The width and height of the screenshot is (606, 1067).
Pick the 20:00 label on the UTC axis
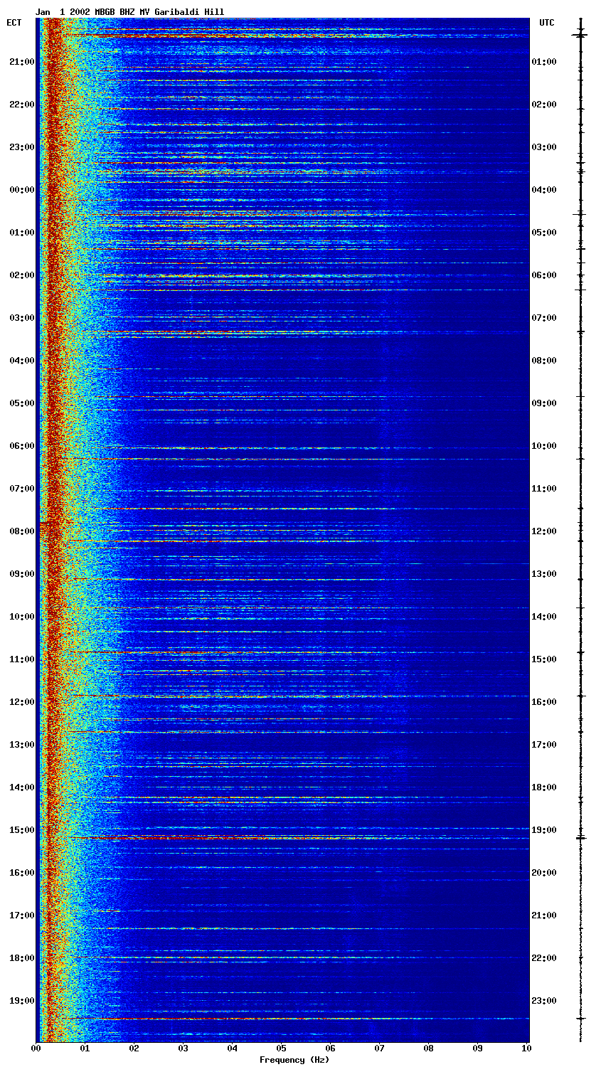pos(544,873)
